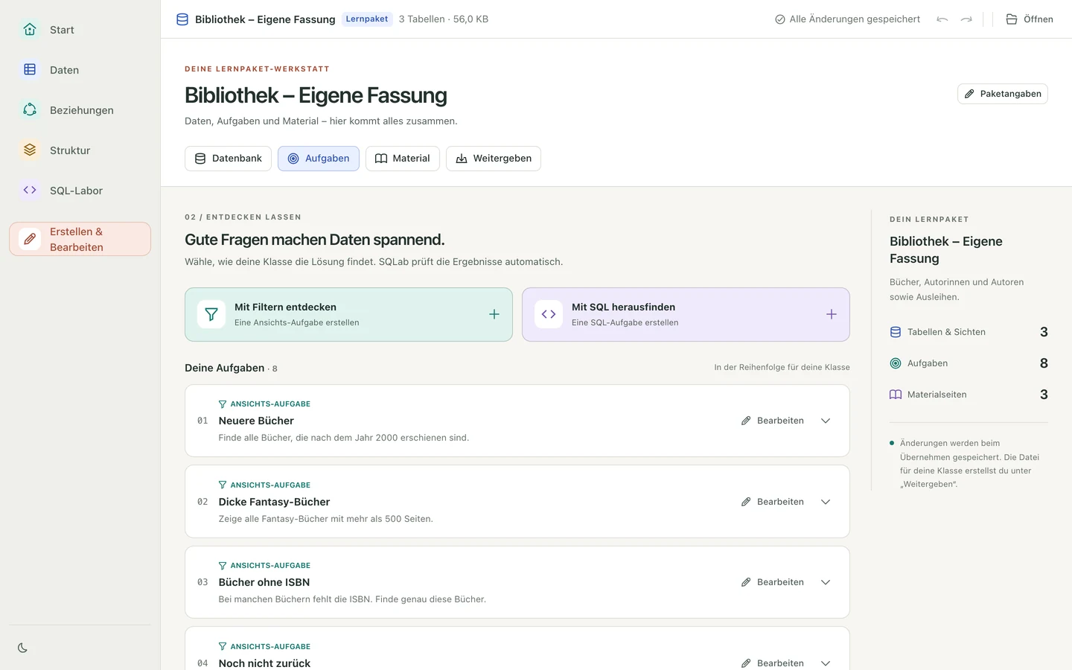1072x670 pixels.
Task: Edit the Dicke Fantasy-Bücher task
Action: click(773, 502)
